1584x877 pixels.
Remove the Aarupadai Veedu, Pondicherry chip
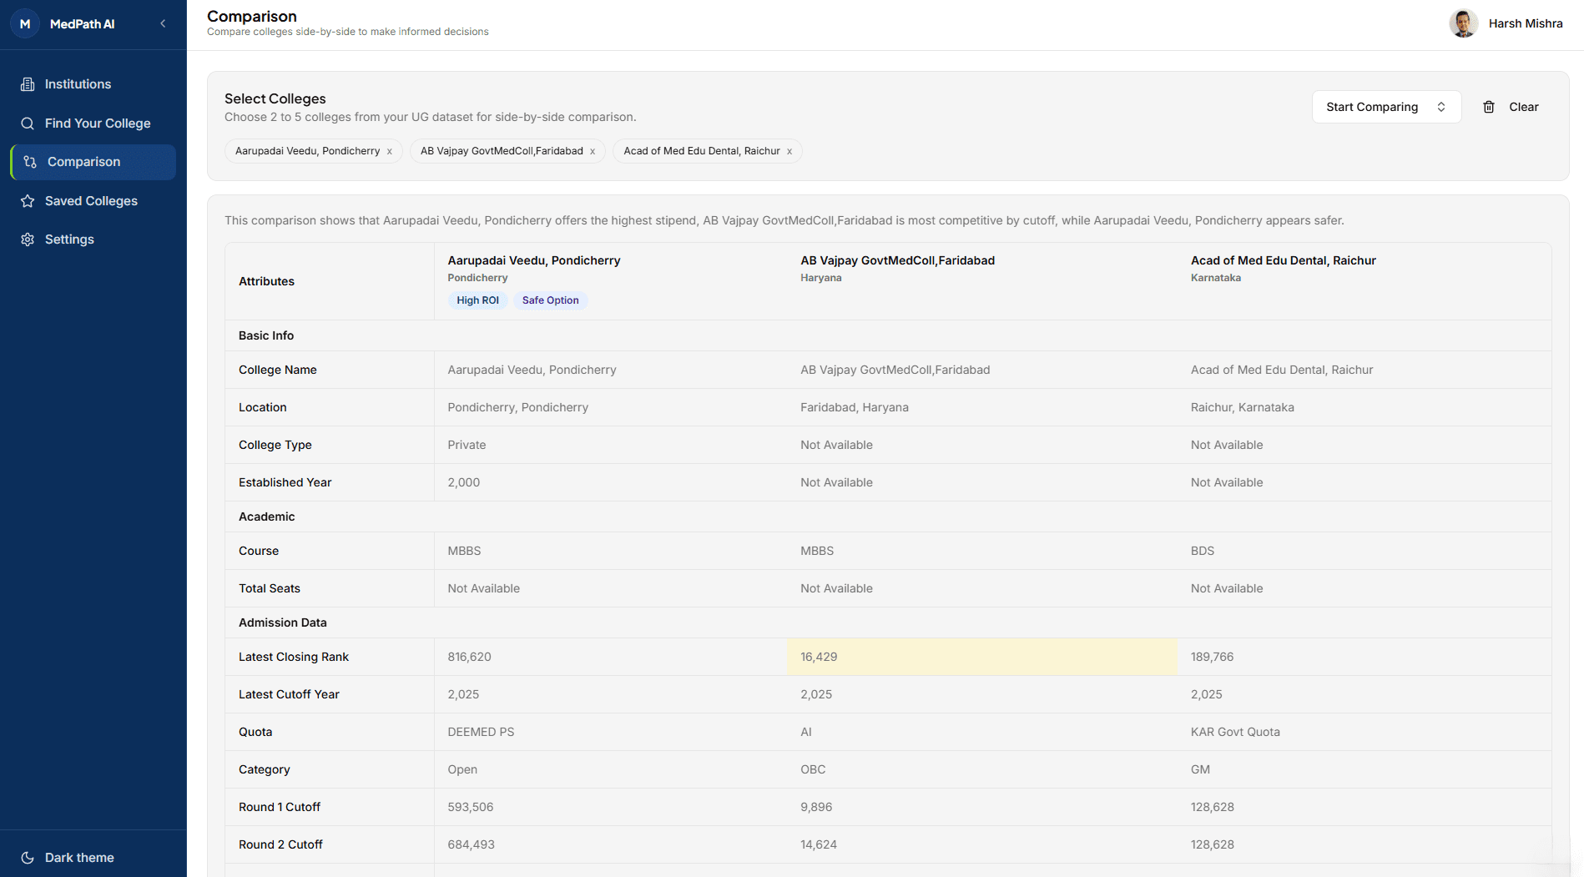(x=389, y=152)
